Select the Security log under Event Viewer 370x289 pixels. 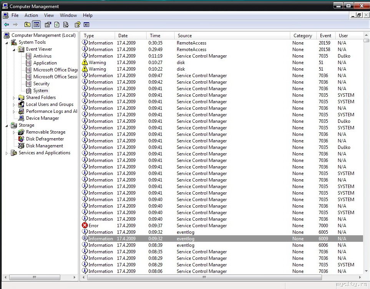tap(41, 84)
